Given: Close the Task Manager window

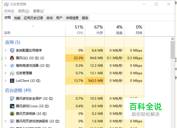Looking at the screenshot, I should click(169, 4).
